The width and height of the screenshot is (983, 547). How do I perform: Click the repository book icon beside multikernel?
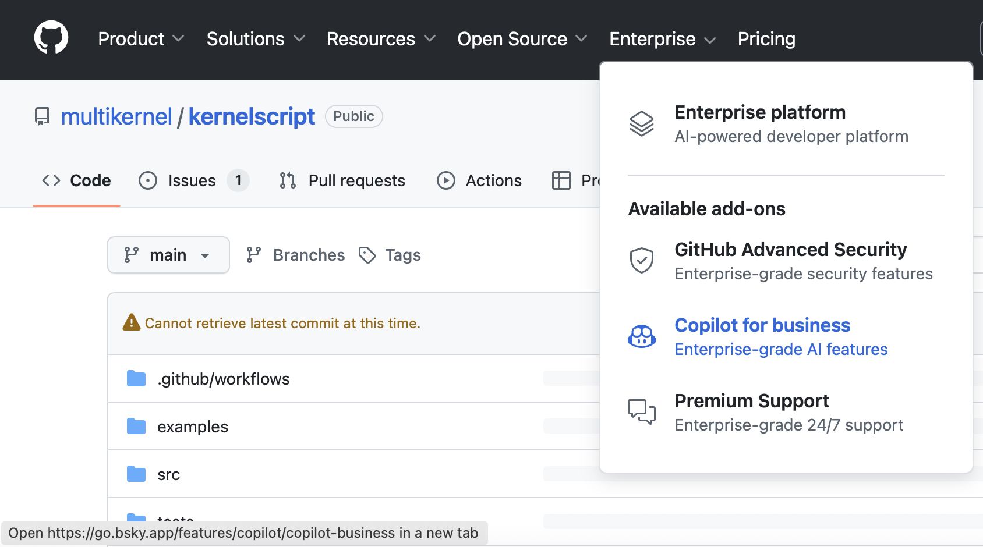click(x=42, y=116)
